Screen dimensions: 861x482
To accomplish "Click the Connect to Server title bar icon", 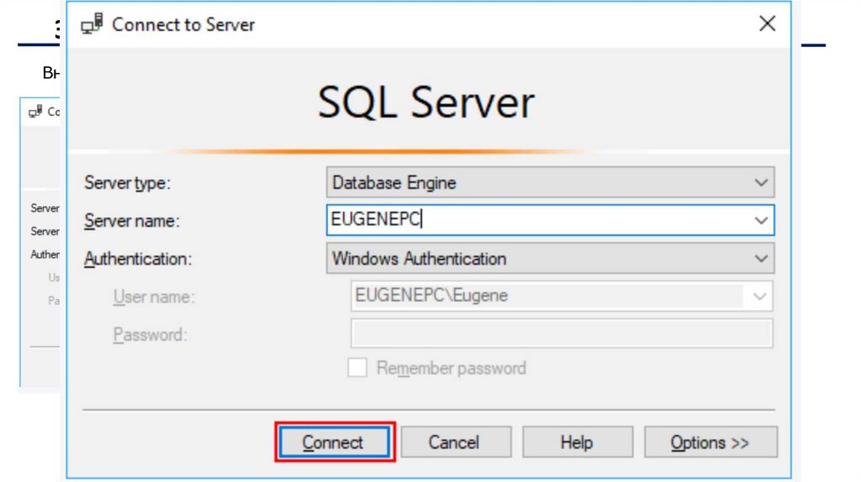I will click(92, 25).
